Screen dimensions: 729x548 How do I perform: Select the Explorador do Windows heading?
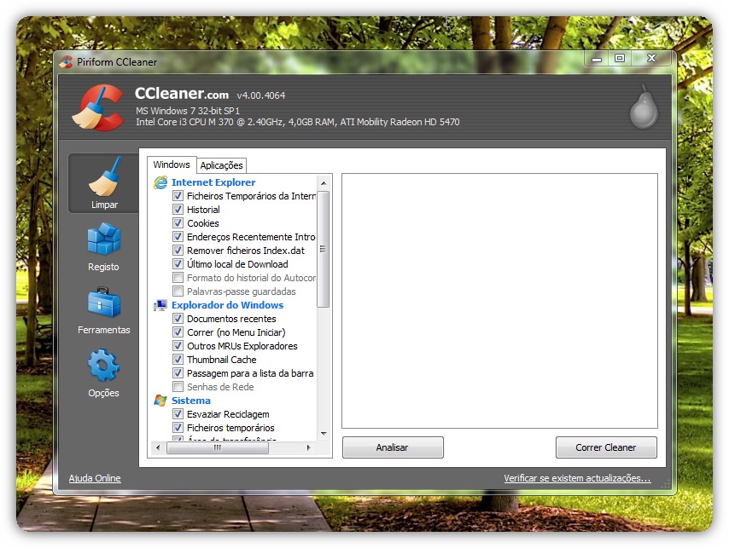227,305
